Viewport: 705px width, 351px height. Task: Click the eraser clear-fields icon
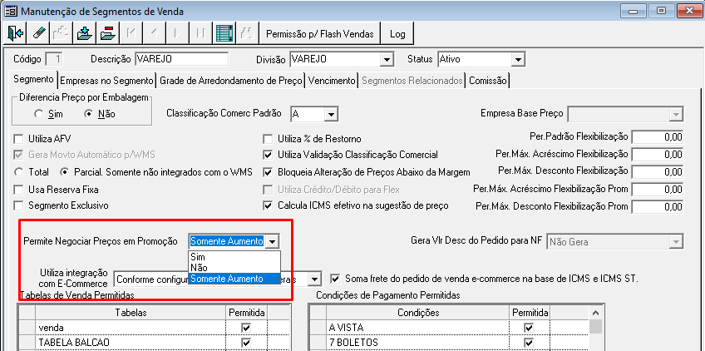(x=39, y=33)
